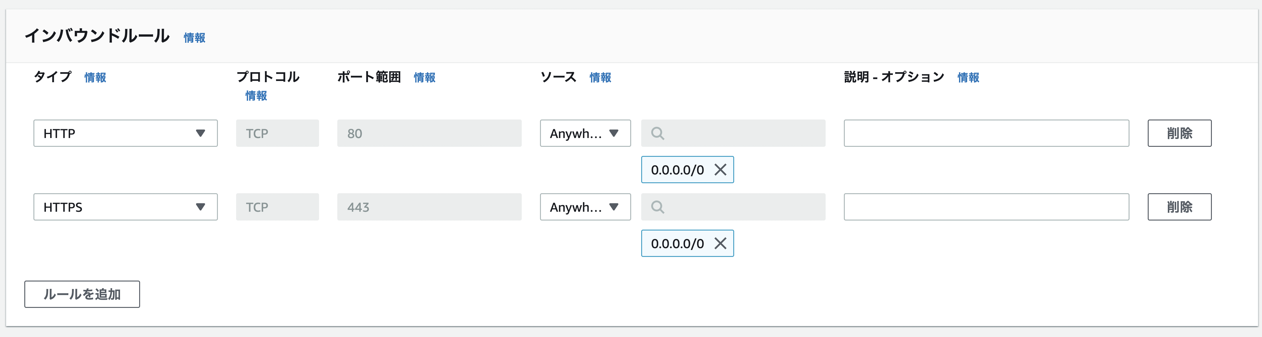Click the search icon in HTTPS source field

click(658, 206)
